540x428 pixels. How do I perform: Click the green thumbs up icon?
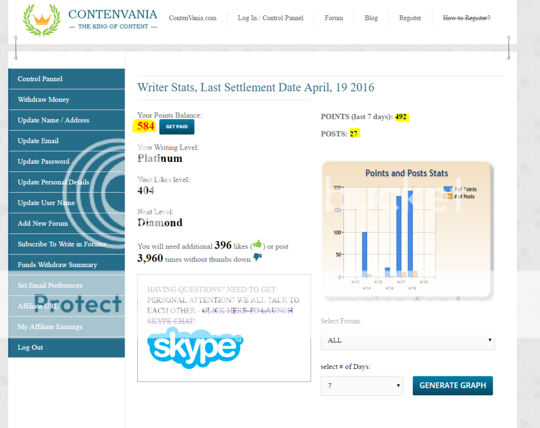pyautogui.click(x=257, y=244)
